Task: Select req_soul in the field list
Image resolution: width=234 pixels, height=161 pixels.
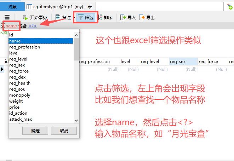Action: (41, 89)
